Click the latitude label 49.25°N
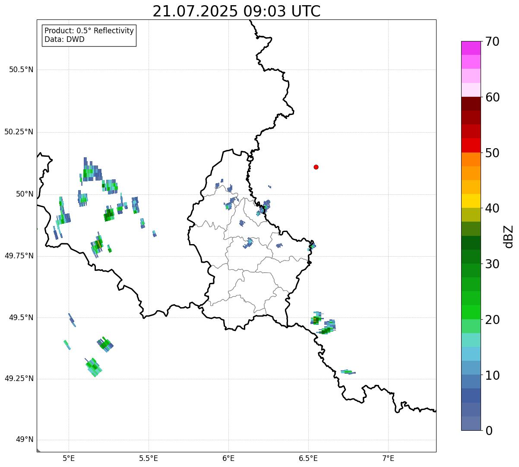 pyautogui.click(x=19, y=379)
